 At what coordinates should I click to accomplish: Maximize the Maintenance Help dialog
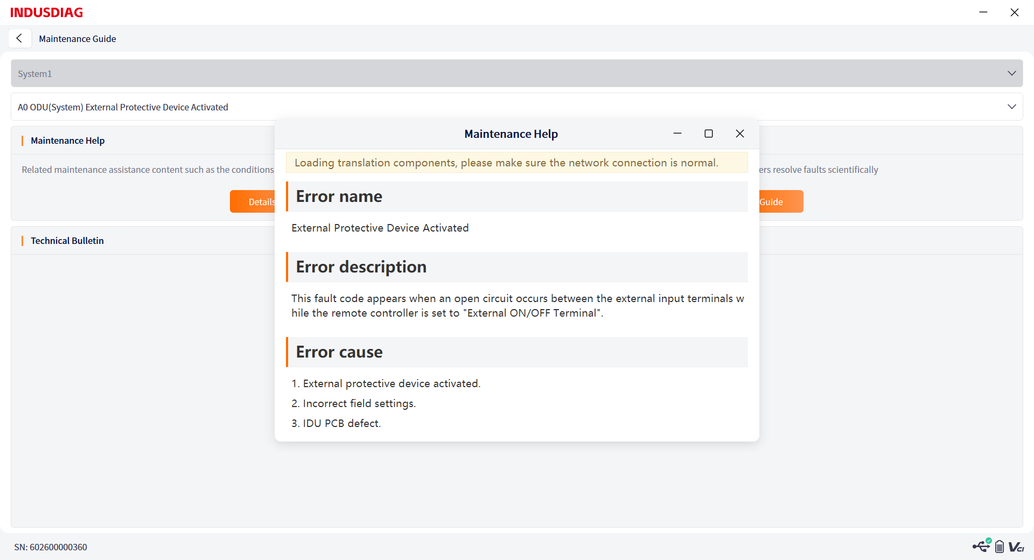(709, 134)
